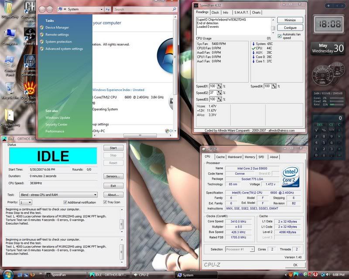Click the forward arrow in System window

(x=50, y=9)
